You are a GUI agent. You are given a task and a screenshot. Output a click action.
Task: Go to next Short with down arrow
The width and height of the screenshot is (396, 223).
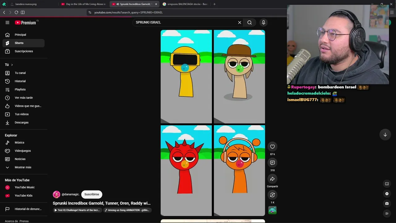coord(385,135)
